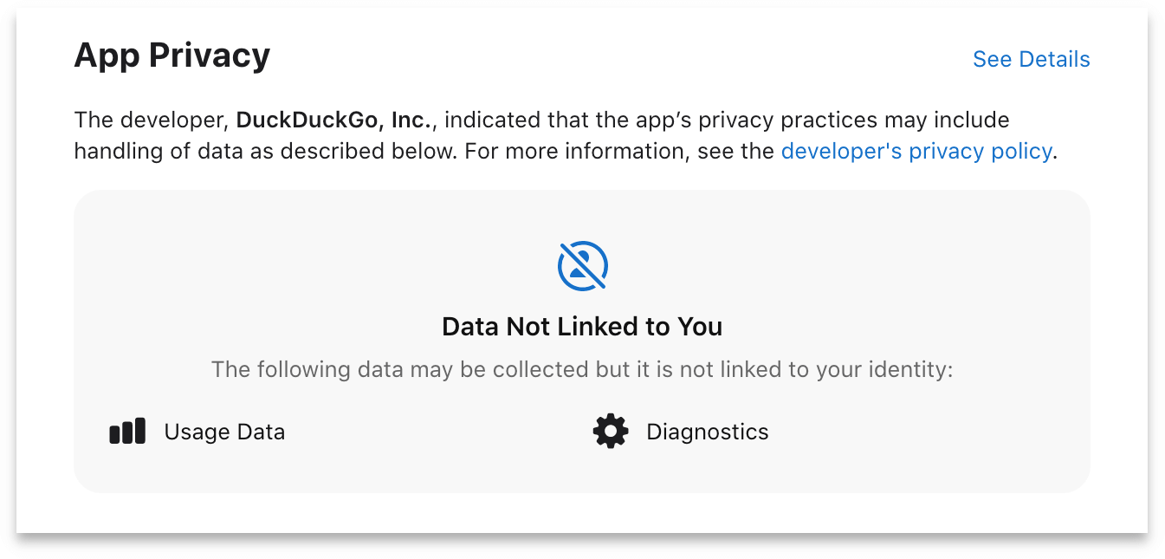
Task: Open the developer's privacy policy link
Action: (x=916, y=151)
